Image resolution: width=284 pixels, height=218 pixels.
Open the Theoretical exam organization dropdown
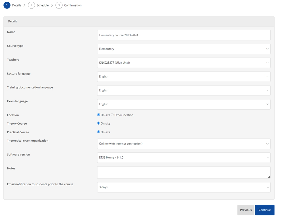pos(184,144)
